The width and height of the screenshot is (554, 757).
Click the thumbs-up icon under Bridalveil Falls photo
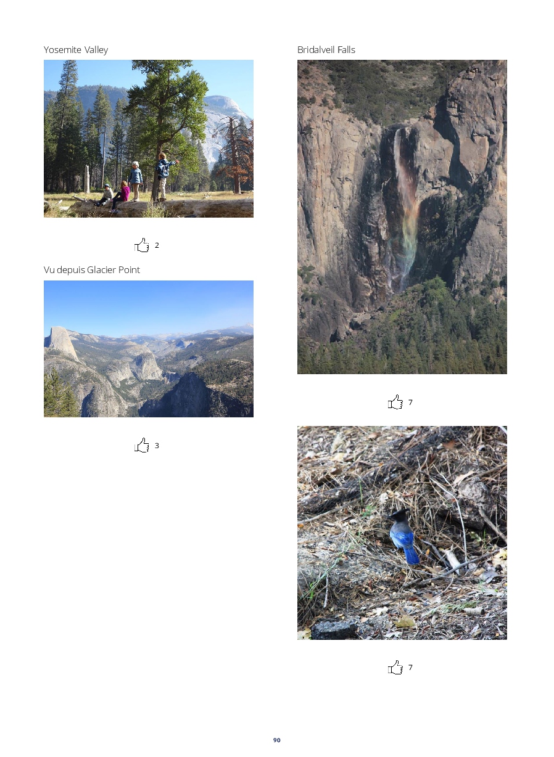(x=395, y=403)
